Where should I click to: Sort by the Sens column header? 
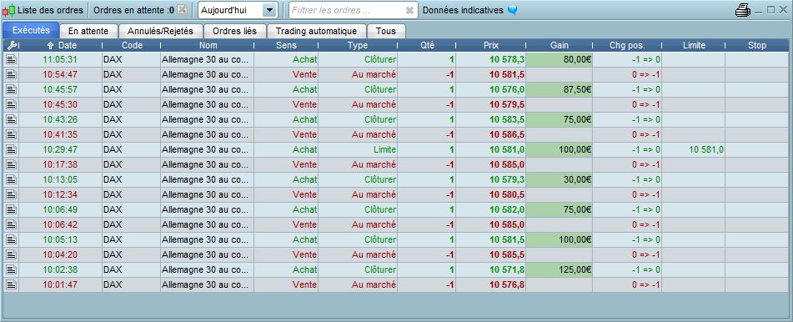(x=286, y=45)
